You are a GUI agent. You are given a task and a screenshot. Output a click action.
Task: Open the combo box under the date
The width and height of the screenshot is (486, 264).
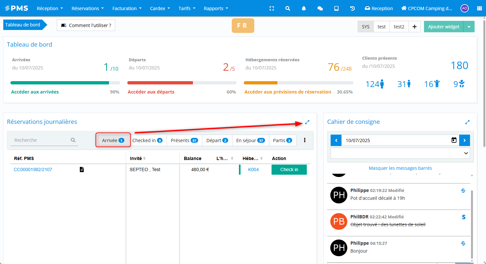point(400,153)
